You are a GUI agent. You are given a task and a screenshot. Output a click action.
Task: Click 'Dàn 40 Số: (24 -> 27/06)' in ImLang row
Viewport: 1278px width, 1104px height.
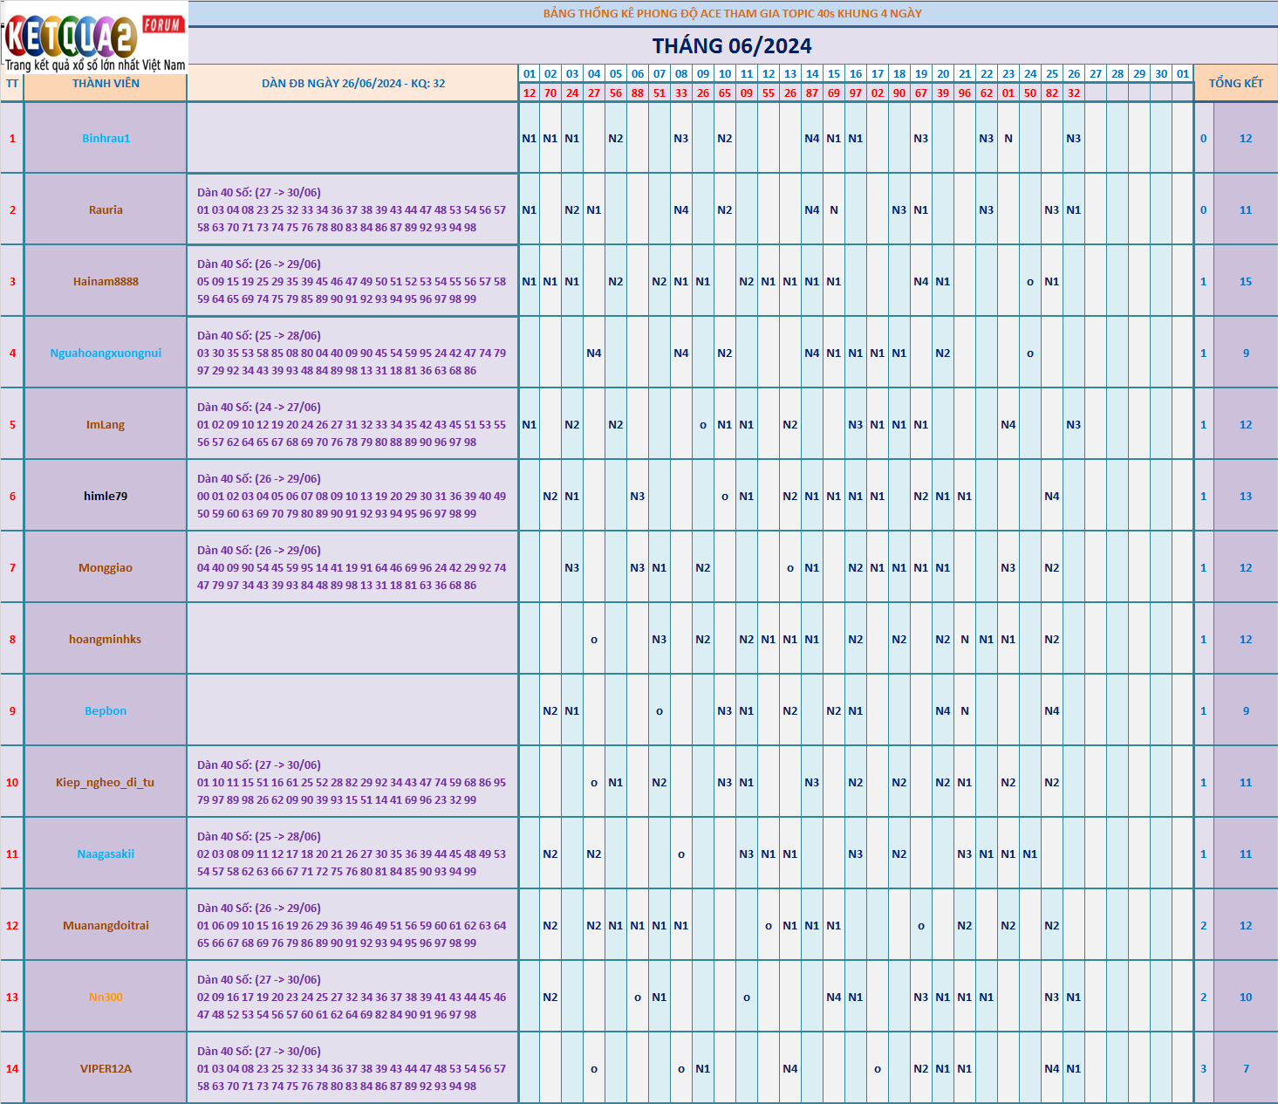[259, 407]
